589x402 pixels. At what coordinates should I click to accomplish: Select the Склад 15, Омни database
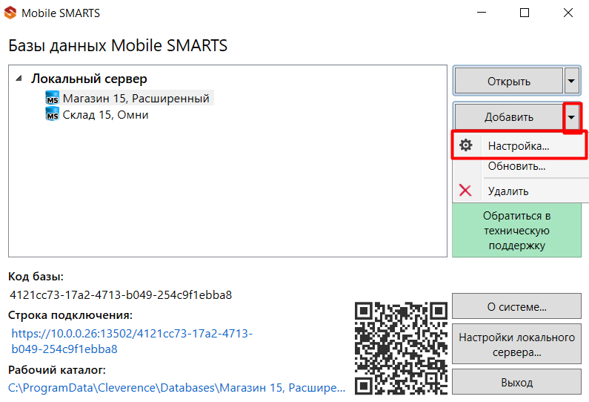tap(105, 114)
